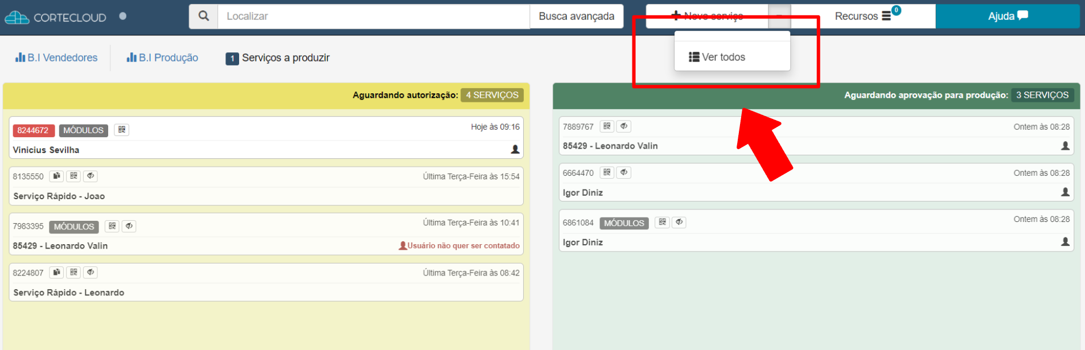
Task: Click the Recursos notification badge showing 0
Action: pos(896,10)
